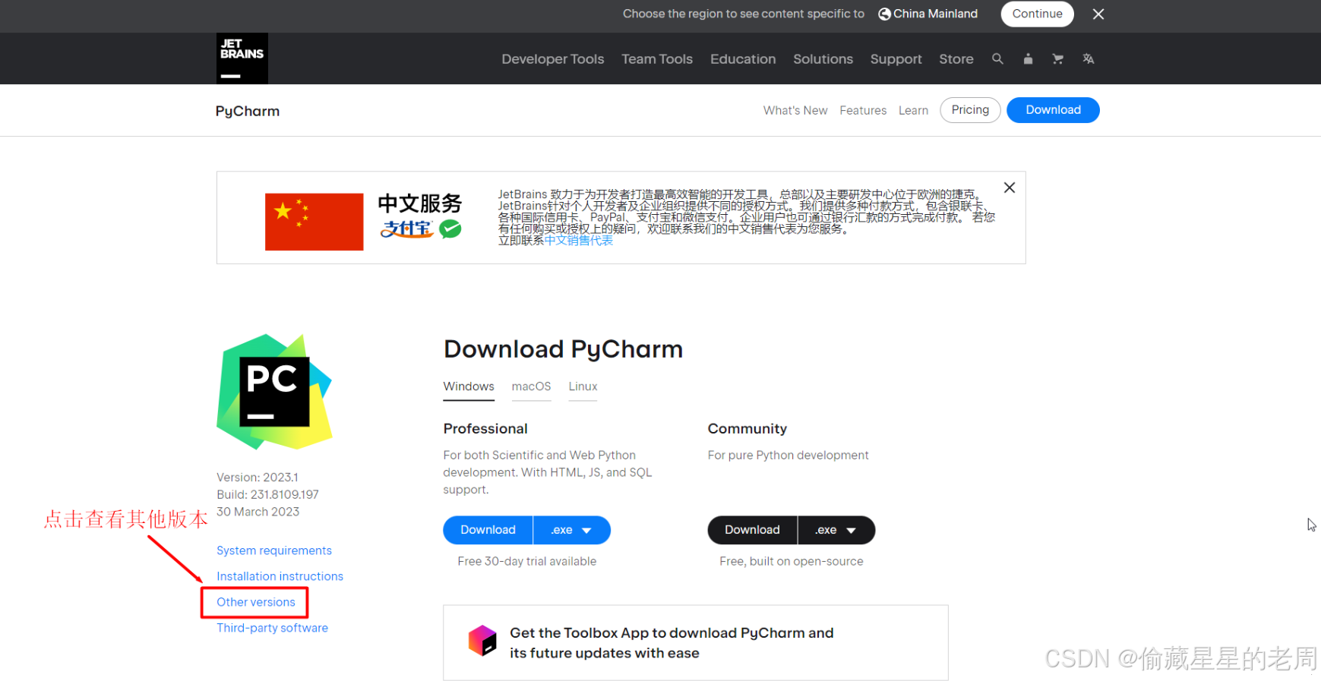Open What's New page
This screenshot has height=681, width=1321.
pos(795,110)
